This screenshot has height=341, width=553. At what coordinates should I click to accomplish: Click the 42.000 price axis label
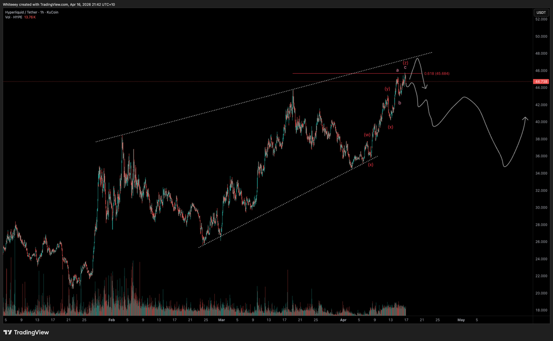(541, 105)
